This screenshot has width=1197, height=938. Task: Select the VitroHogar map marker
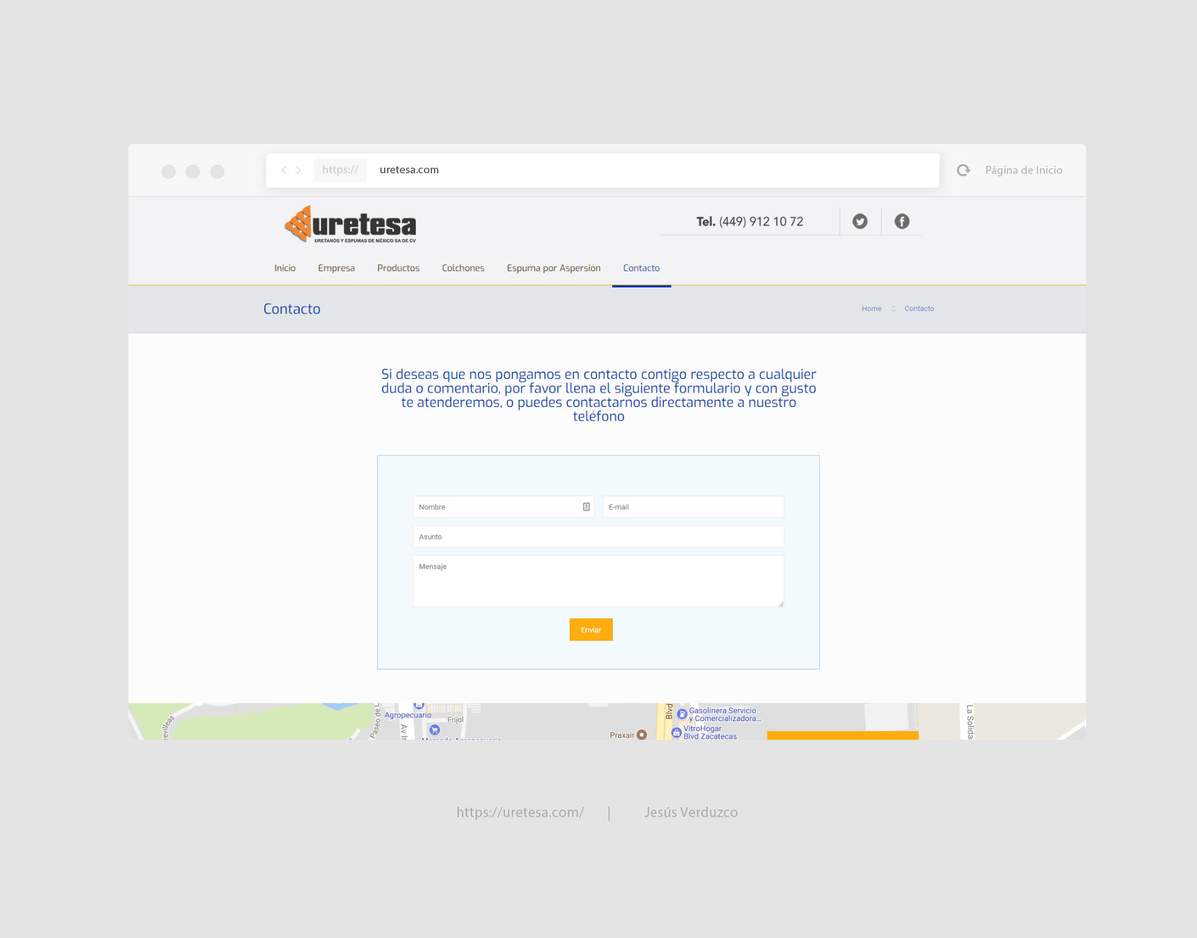pyautogui.click(x=676, y=732)
